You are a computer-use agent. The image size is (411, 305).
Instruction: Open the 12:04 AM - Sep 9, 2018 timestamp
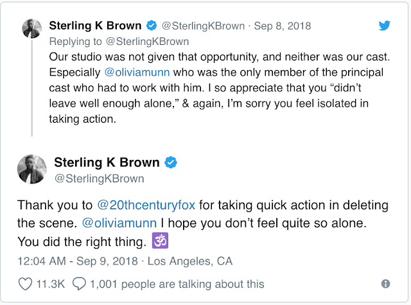point(80,261)
